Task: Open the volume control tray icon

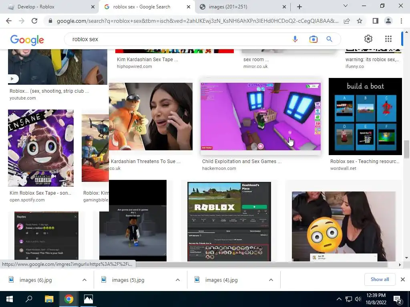Action: [x=358, y=299]
